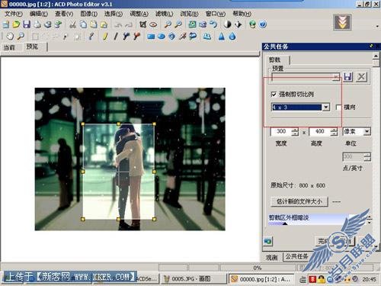Select the red Paintbrush tool
The height and width of the screenshot is (286, 381).
(136, 37)
